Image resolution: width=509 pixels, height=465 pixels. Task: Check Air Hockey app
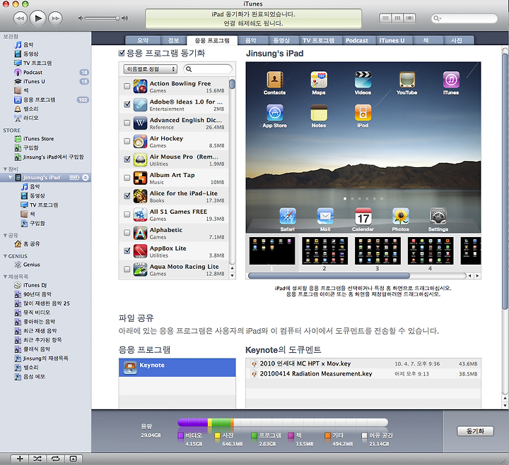click(127, 141)
